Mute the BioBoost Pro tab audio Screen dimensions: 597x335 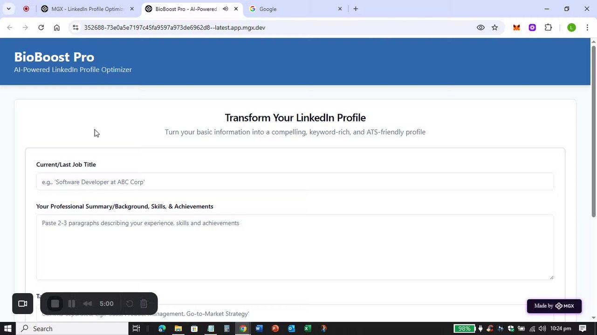[x=226, y=9]
